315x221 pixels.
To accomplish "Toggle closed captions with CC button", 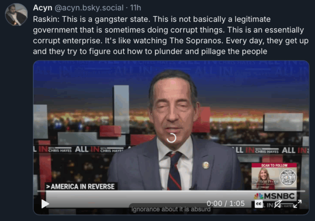I will click(x=259, y=204).
